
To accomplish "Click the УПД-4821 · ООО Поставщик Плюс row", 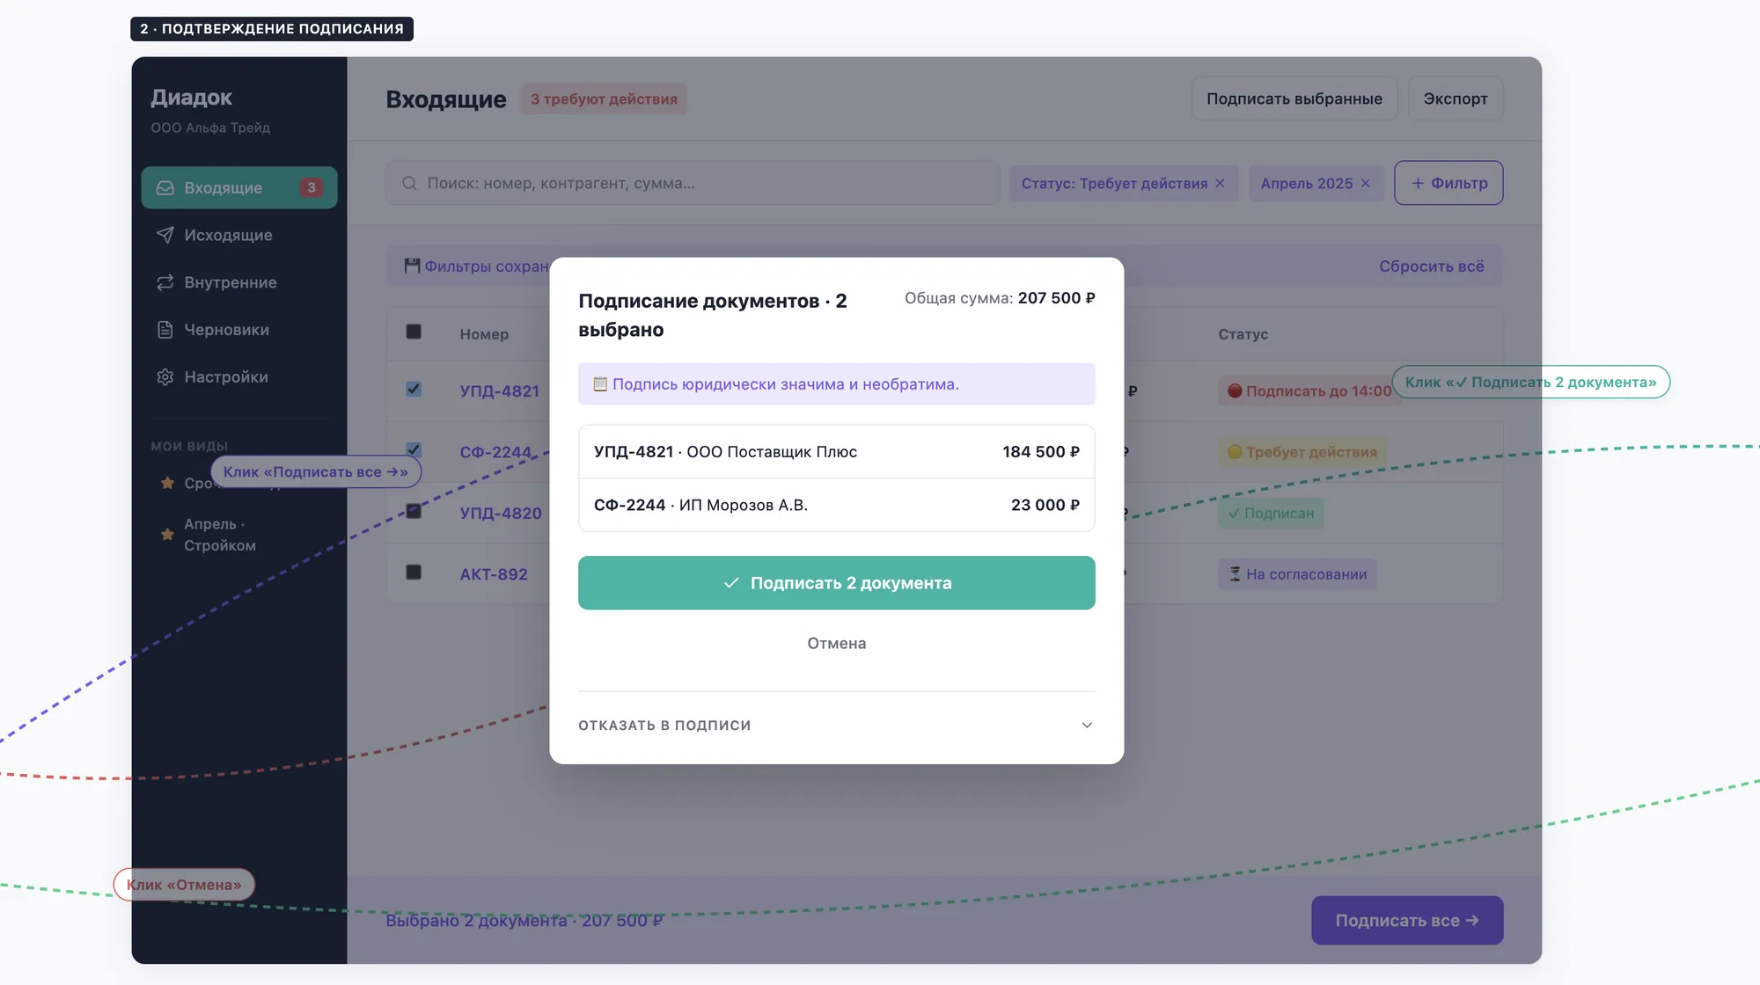I will (836, 451).
